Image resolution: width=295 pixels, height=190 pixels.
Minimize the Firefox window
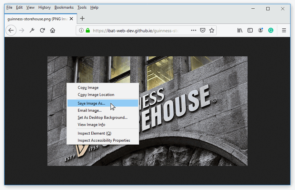[x=253, y=9]
